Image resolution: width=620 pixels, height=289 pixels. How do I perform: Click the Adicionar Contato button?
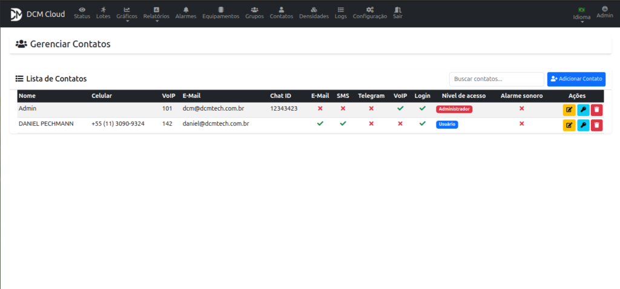pyautogui.click(x=576, y=79)
